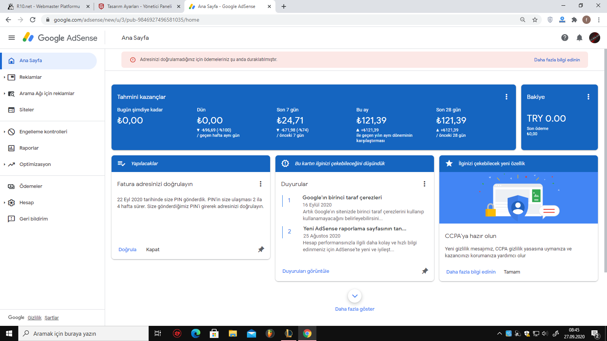Screen dimensions: 607x341
Task: Open the Windows Start menu
Action: (x=9, y=333)
